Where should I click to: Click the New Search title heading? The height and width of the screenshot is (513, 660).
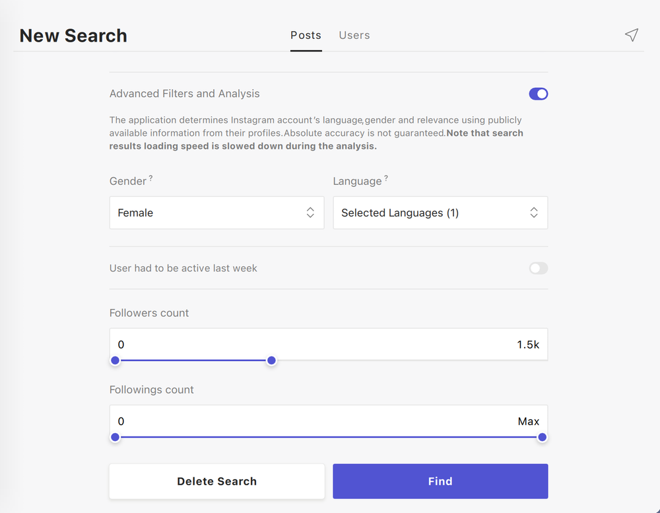point(73,36)
